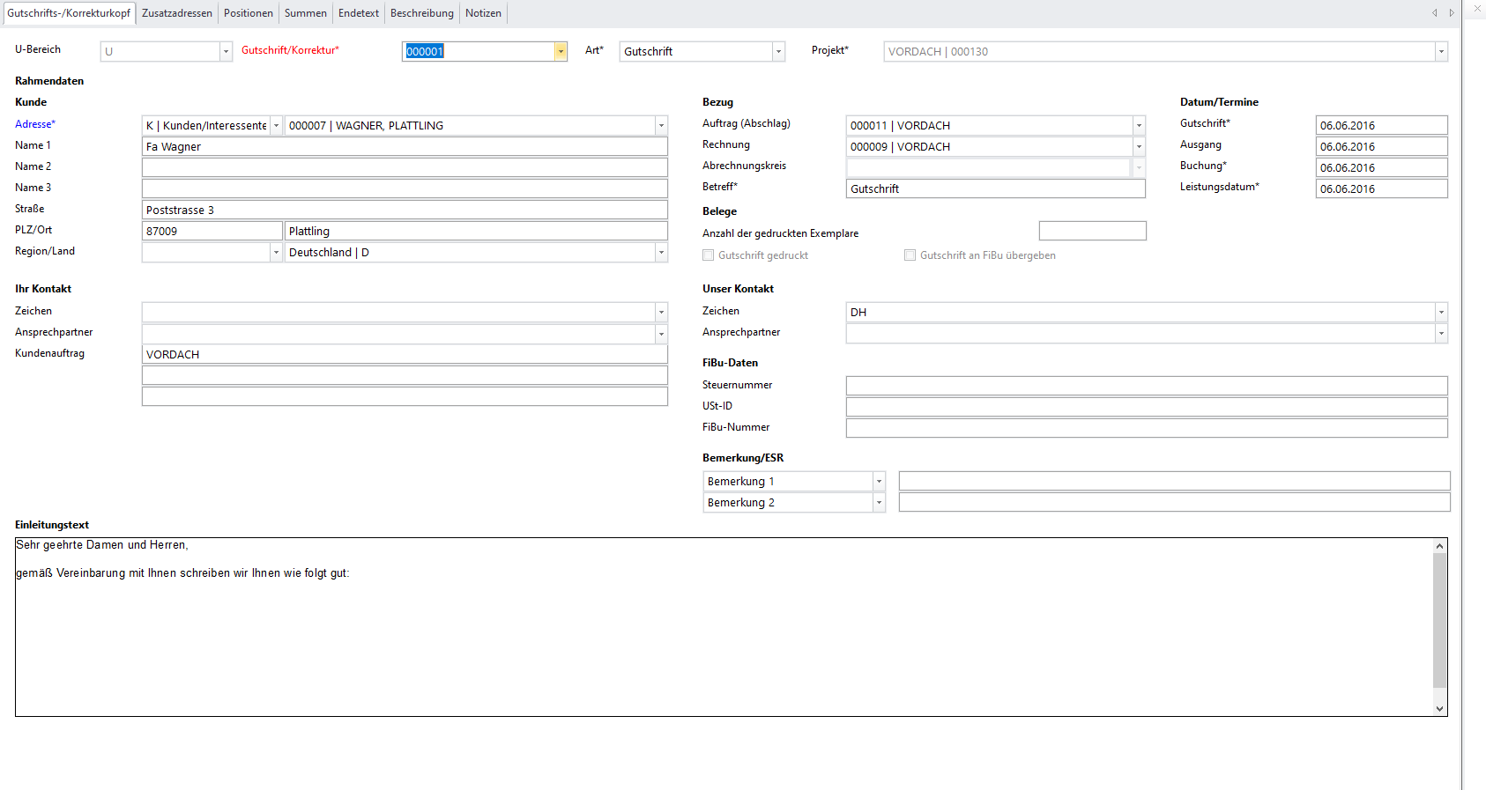Expand the Unser Kontakt Zeichen dropdown

tap(1441, 313)
